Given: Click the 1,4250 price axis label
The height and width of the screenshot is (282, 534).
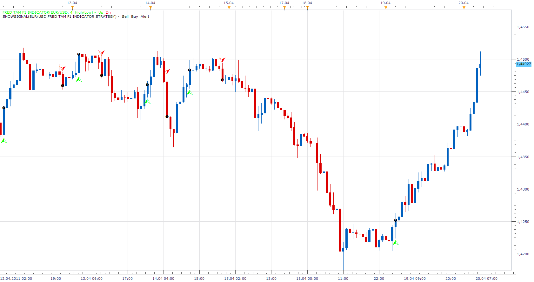Looking at the screenshot, I should click(523, 222).
